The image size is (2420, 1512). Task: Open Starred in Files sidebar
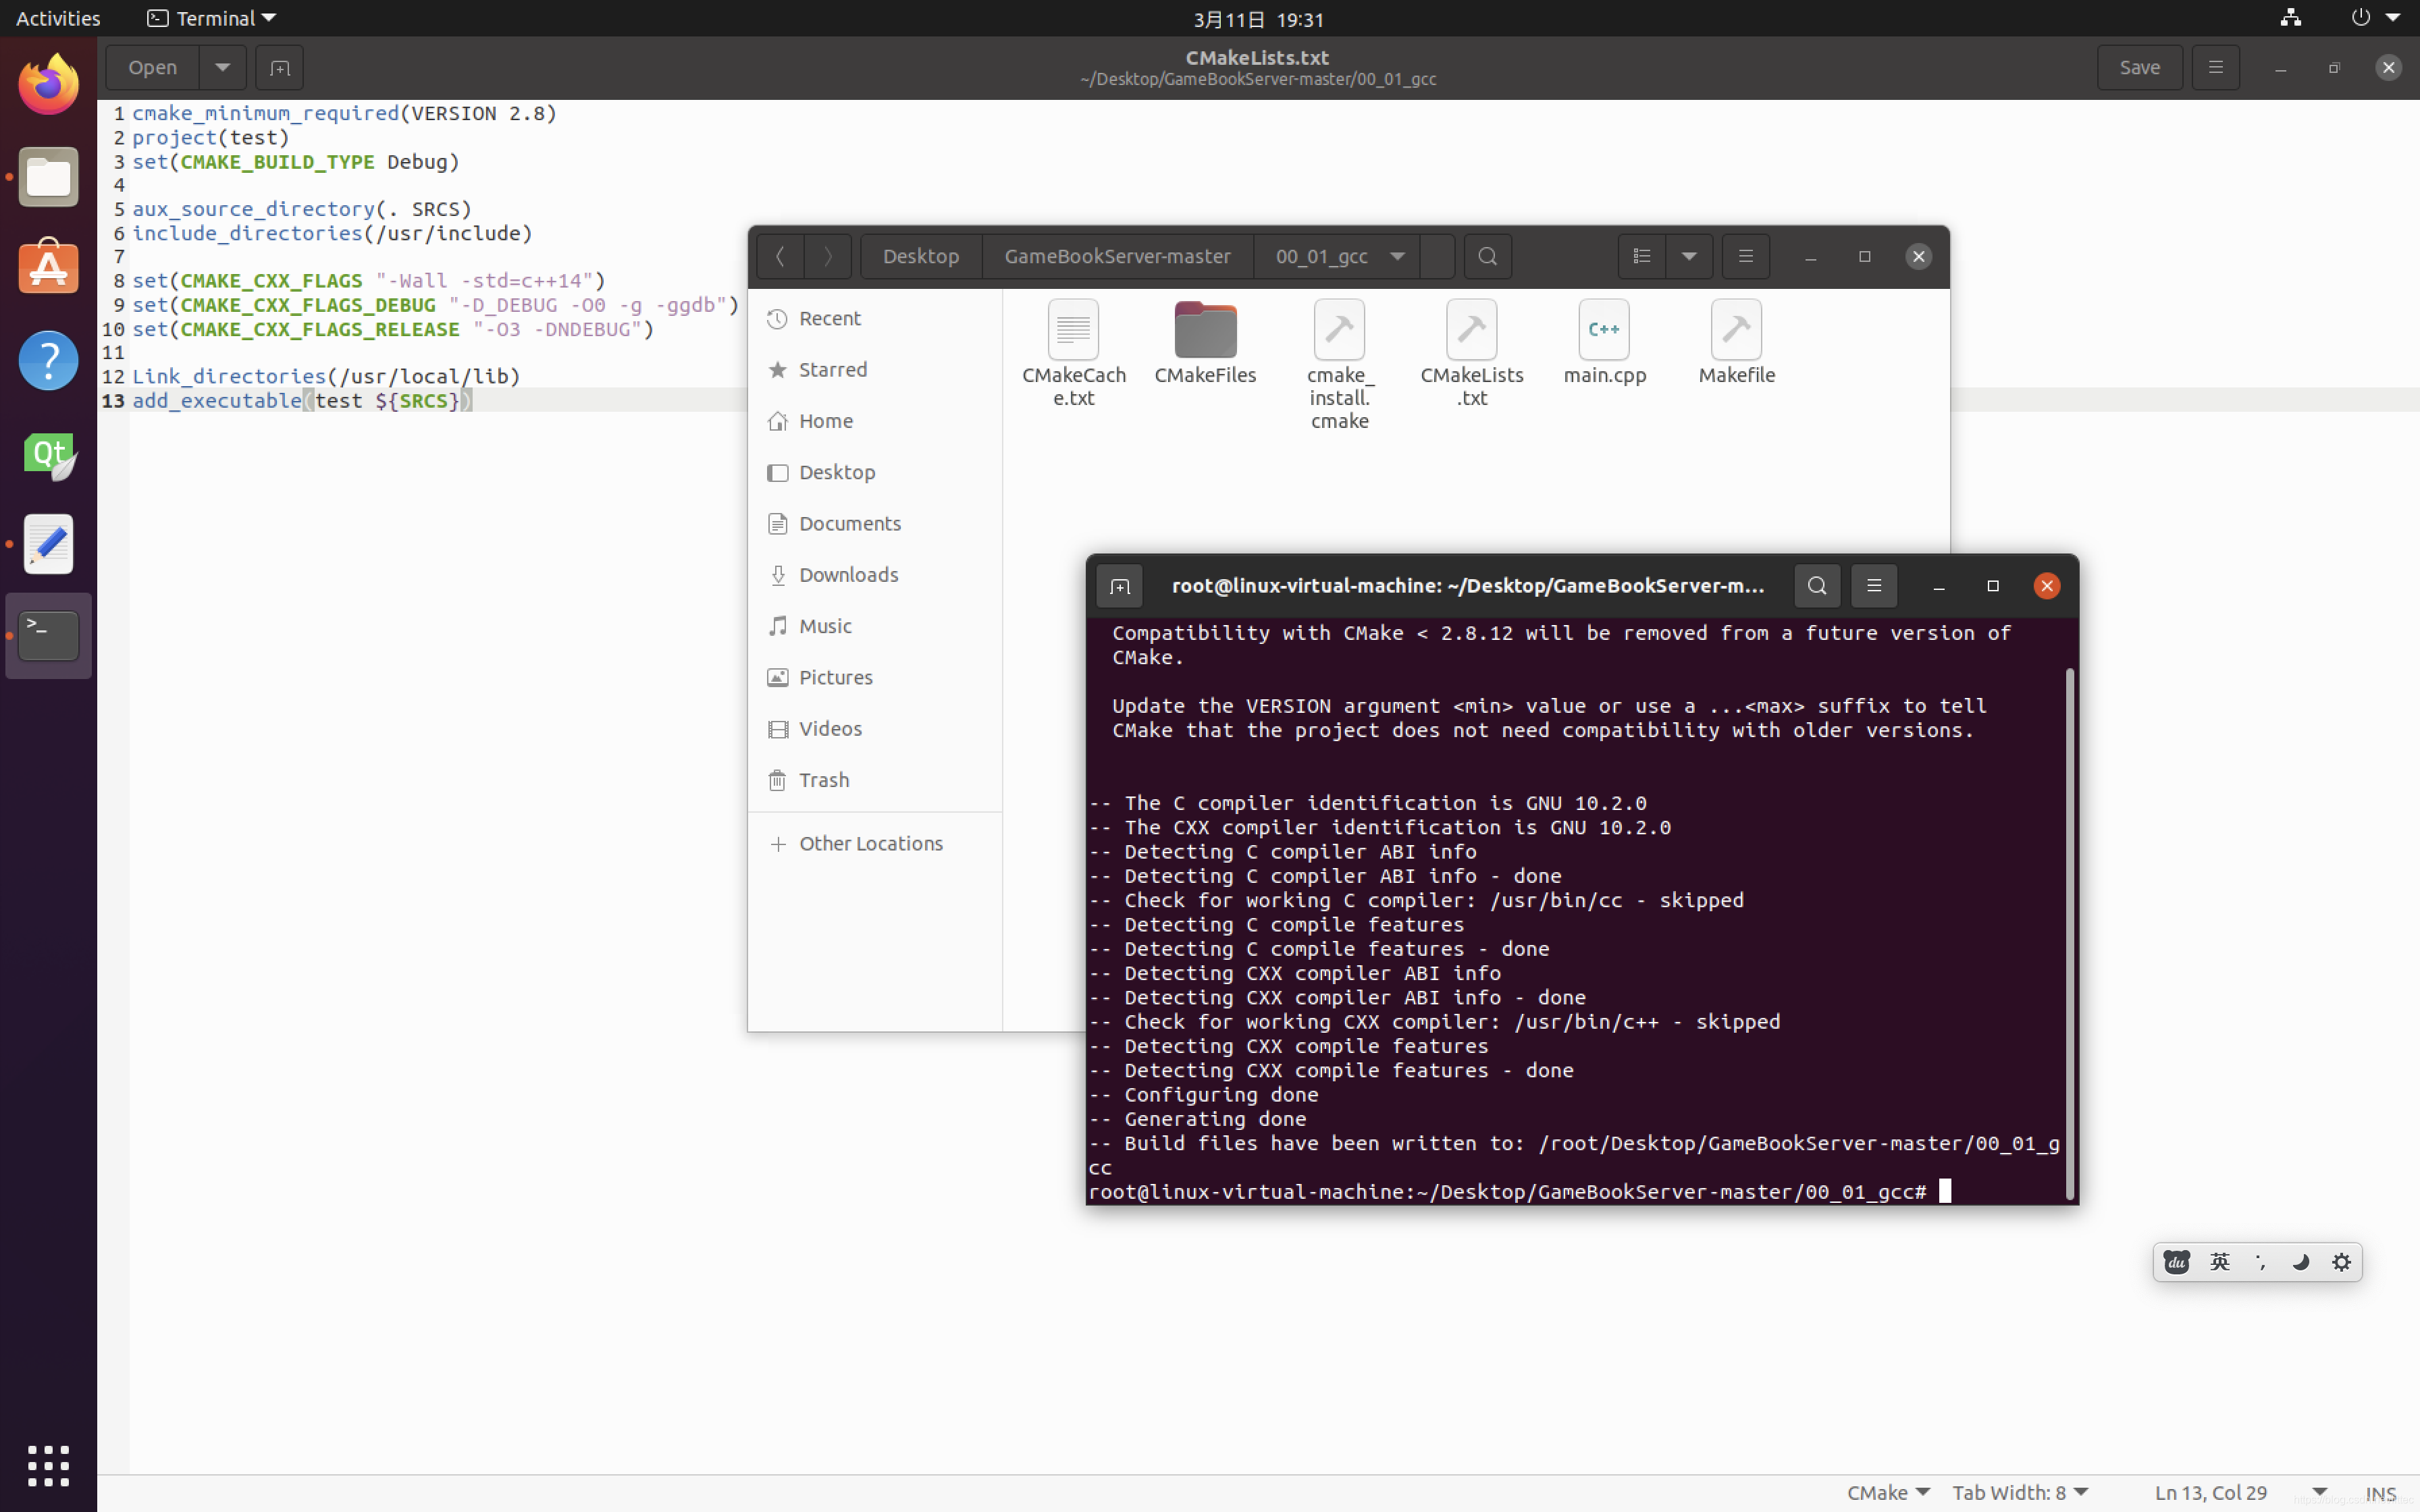coord(875,370)
